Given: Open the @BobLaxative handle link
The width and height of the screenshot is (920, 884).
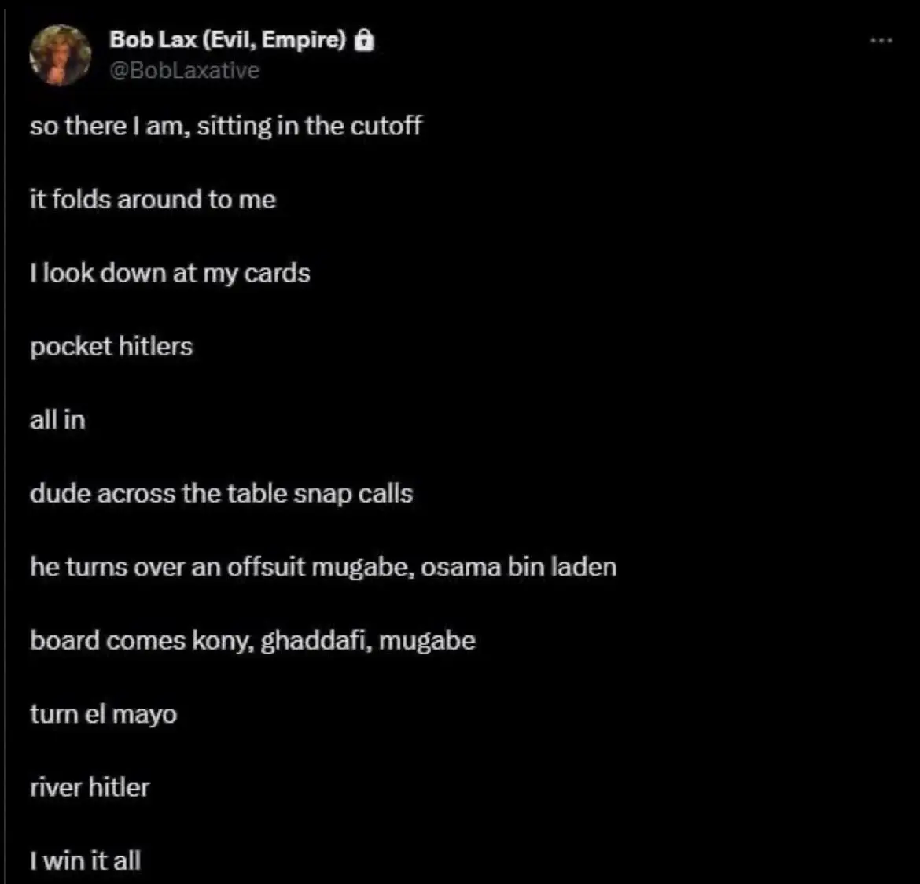Looking at the screenshot, I should point(185,71).
